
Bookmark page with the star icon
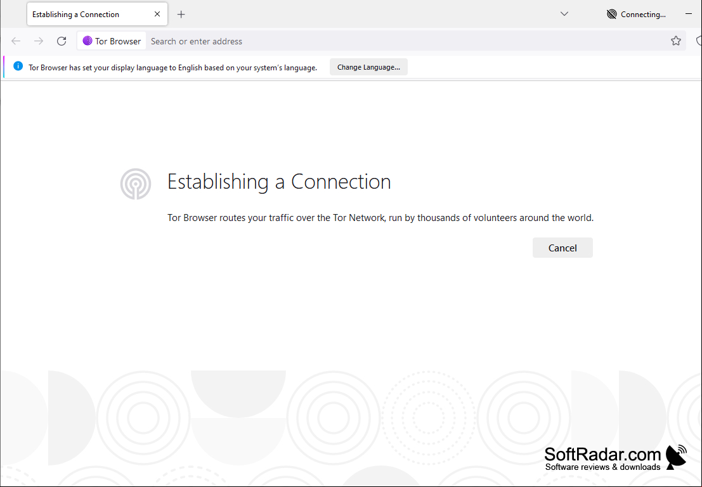pyautogui.click(x=676, y=41)
